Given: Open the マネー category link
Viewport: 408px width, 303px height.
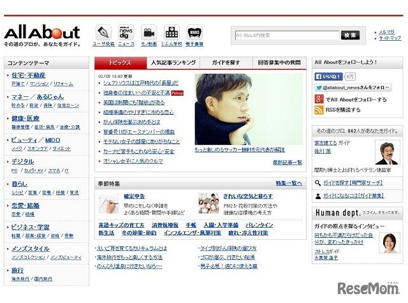Looking at the screenshot, I should (x=20, y=97).
